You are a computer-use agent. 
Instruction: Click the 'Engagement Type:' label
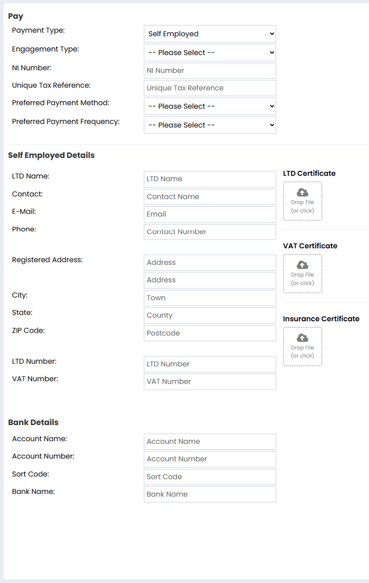[x=45, y=49]
